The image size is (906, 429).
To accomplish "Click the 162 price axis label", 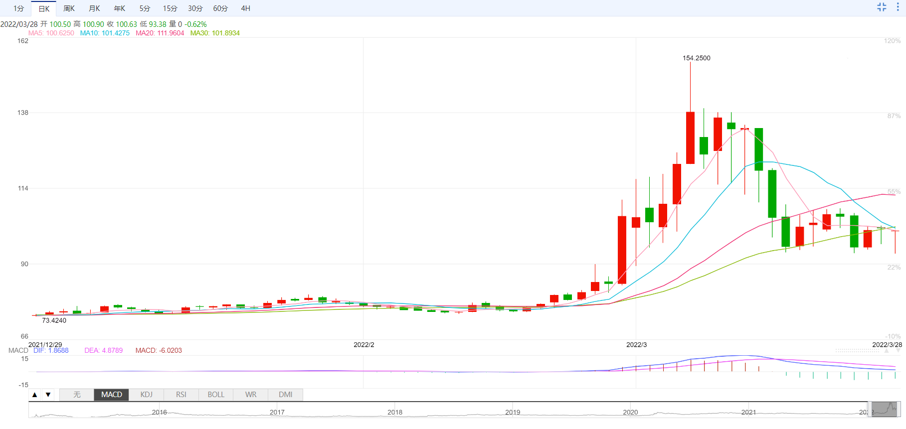I will pyautogui.click(x=23, y=41).
